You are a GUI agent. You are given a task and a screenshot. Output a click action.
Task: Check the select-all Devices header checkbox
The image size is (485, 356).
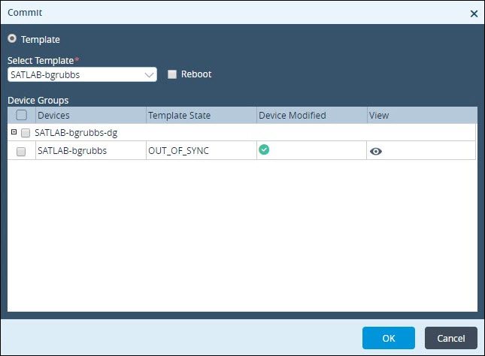click(x=21, y=115)
